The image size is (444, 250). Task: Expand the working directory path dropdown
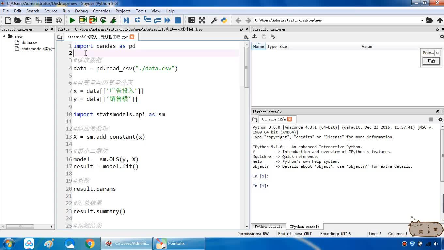(422, 20)
